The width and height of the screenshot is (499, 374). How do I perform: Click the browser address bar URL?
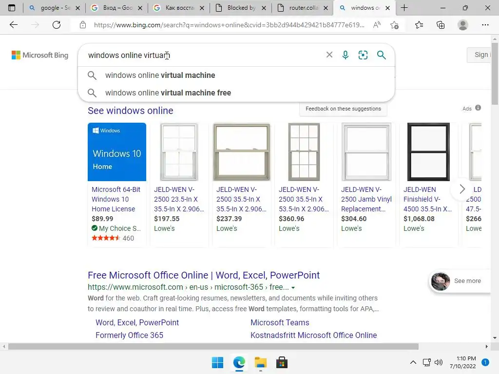point(229,25)
